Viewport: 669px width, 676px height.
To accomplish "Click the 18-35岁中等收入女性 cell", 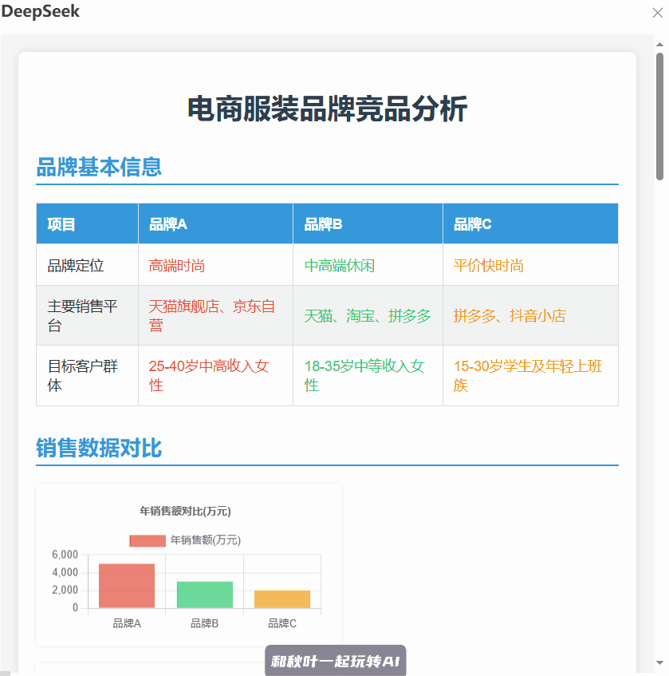I will (367, 376).
